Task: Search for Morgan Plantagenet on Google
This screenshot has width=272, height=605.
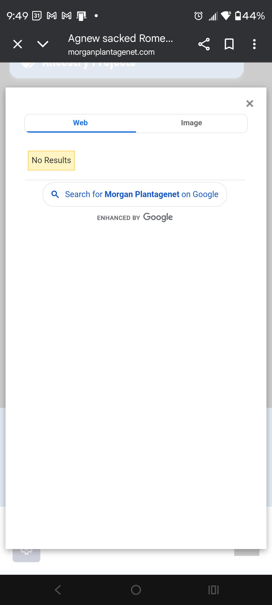Action: 142,194
